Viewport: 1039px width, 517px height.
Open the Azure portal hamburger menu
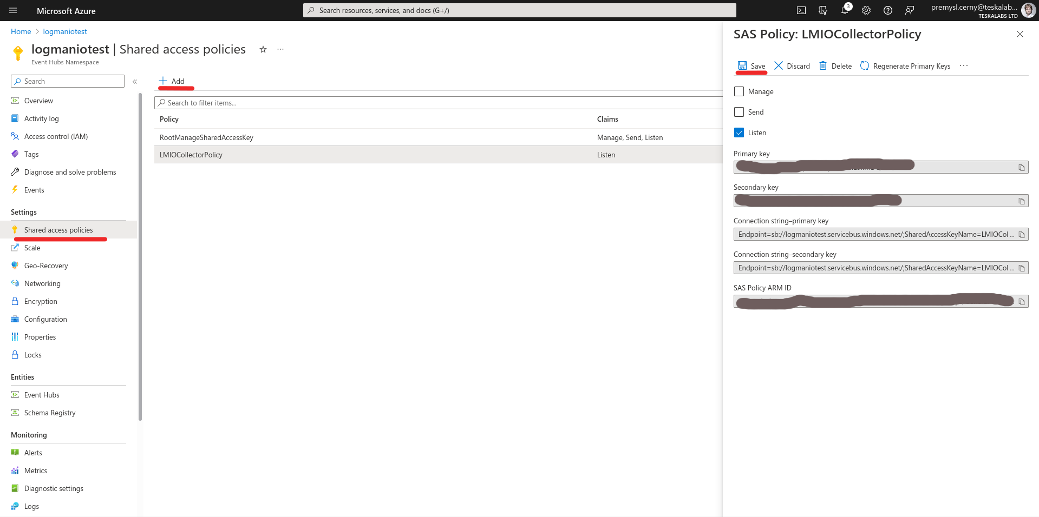(x=13, y=10)
